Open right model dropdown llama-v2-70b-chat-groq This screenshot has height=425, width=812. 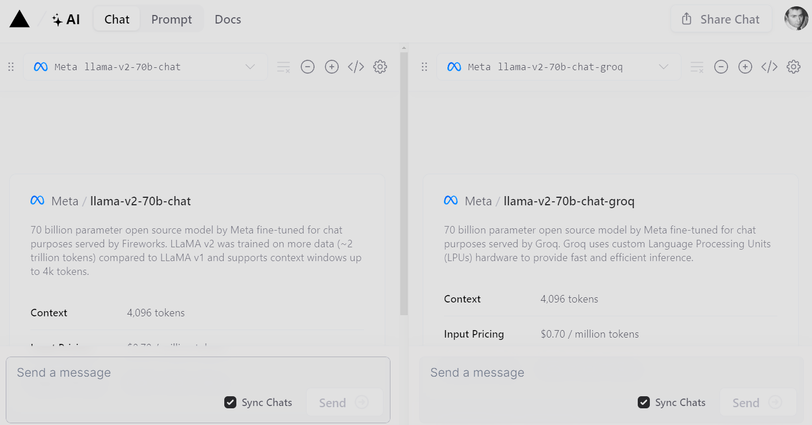(x=558, y=67)
